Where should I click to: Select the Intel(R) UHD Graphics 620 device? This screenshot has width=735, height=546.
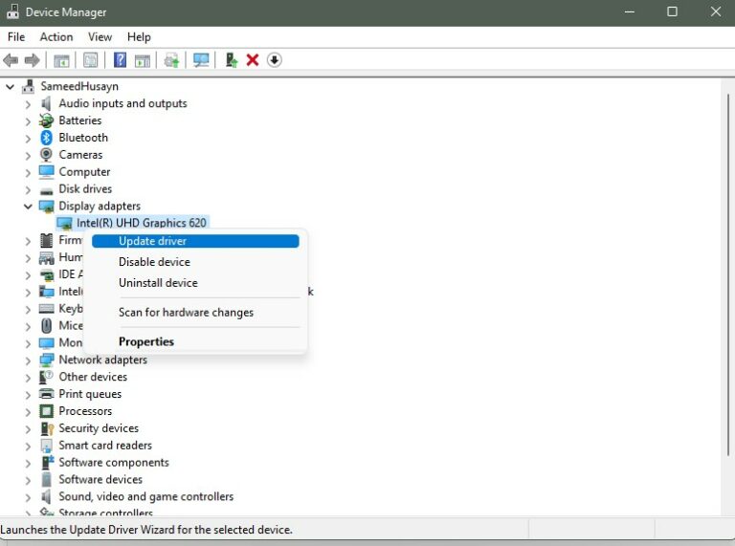141,223
